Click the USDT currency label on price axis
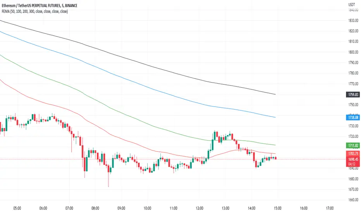 point(352,5)
